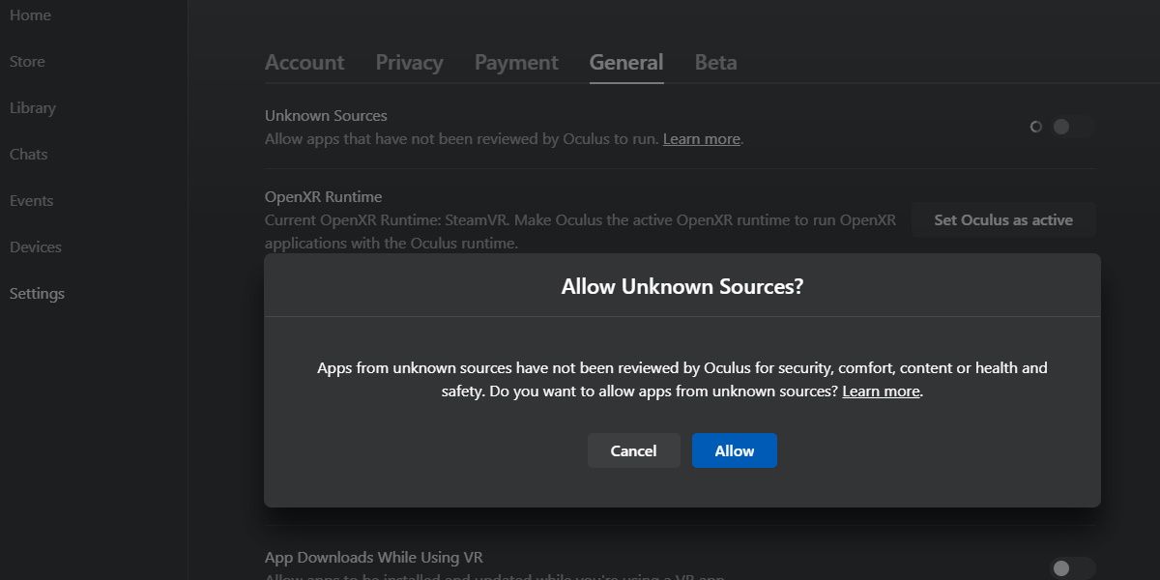Screen dimensions: 1160x580
Task: Cancel the Allow Unknown Sources dialog
Action: click(633, 451)
